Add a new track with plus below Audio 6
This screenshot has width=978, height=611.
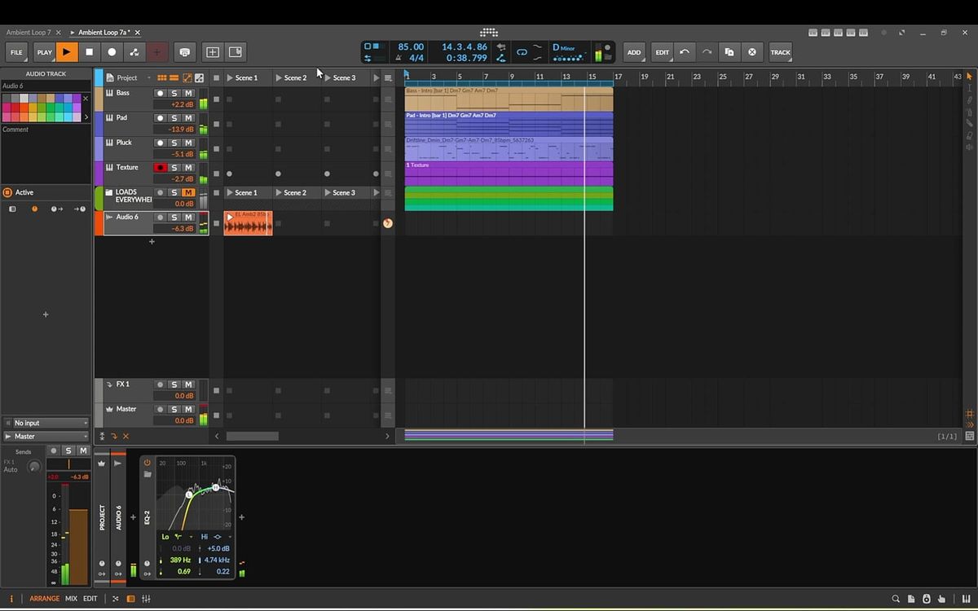152,242
